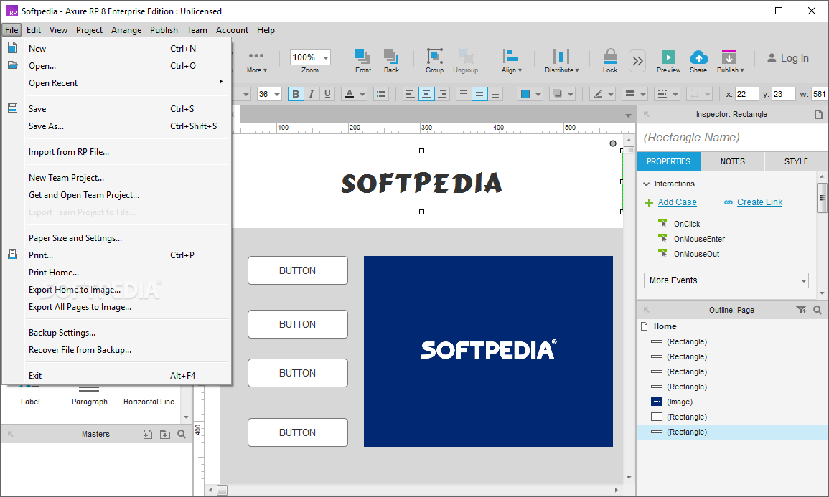829x497 pixels.
Task: Click the OnClick event
Action: (687, 224)
